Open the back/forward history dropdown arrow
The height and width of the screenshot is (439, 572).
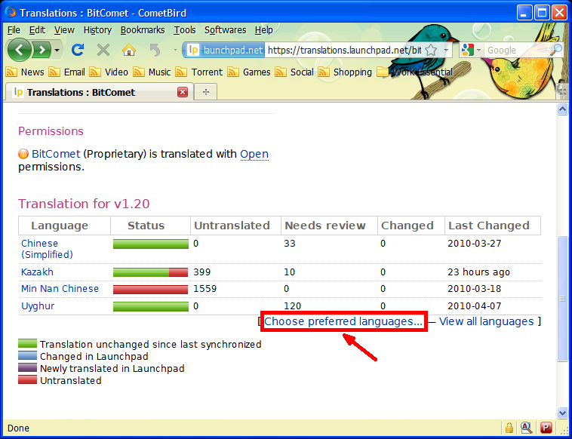coord(57,50)
